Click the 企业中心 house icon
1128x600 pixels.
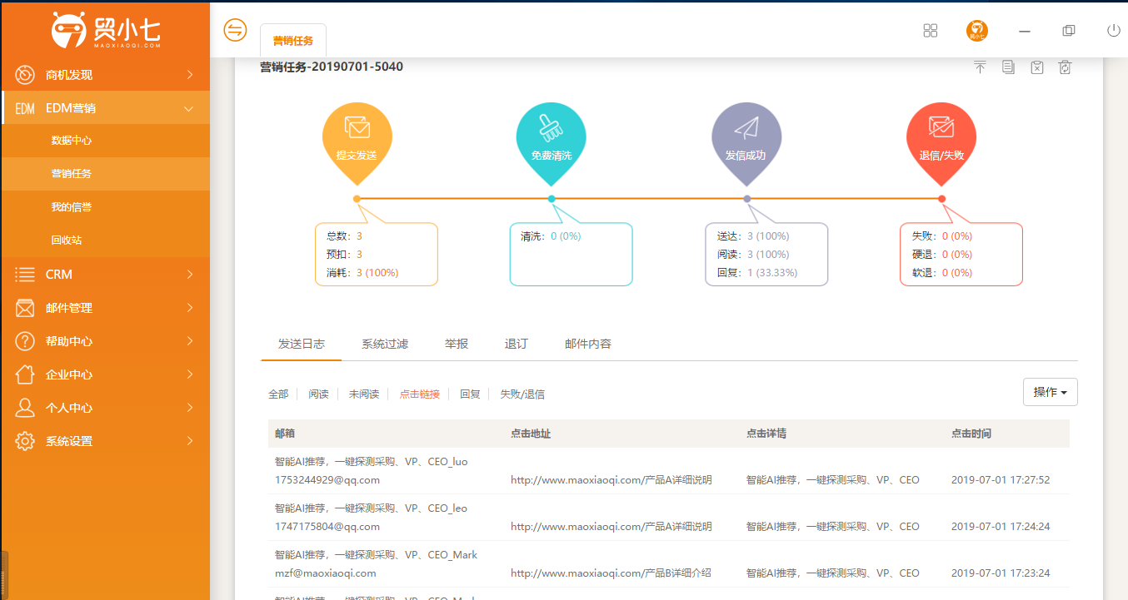coord(25,374)
